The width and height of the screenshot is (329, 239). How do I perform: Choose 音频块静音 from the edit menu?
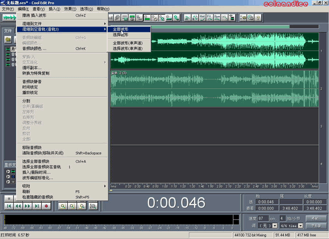point(35,81)
